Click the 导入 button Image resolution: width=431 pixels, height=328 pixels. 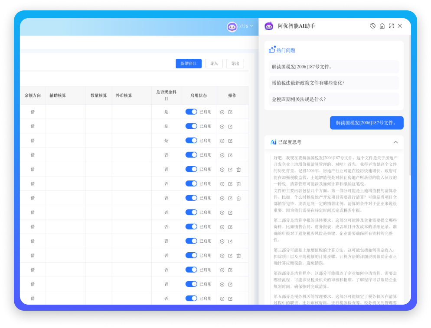[214, 64]
